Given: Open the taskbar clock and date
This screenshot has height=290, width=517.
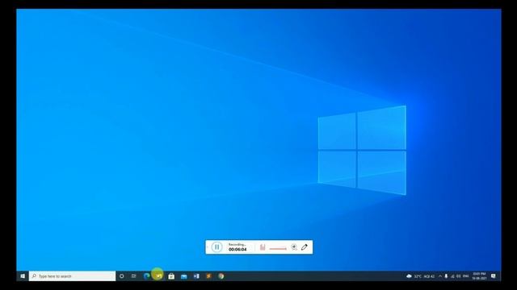Looking at the screenshot, I should pos(479,276).
